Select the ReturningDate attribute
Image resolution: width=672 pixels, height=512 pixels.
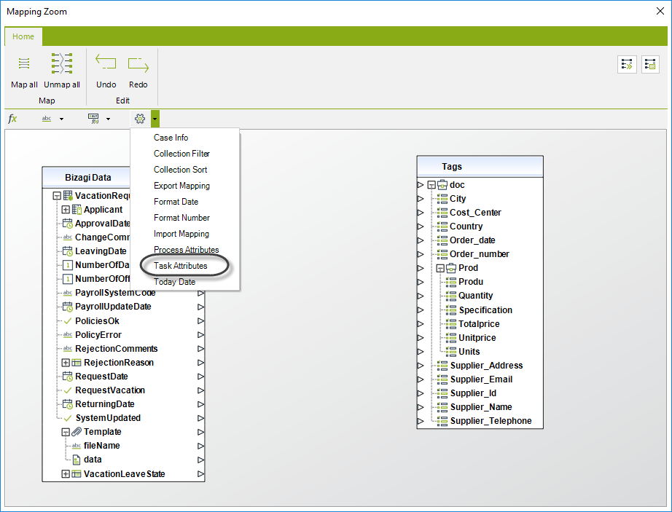click(104, 404)
